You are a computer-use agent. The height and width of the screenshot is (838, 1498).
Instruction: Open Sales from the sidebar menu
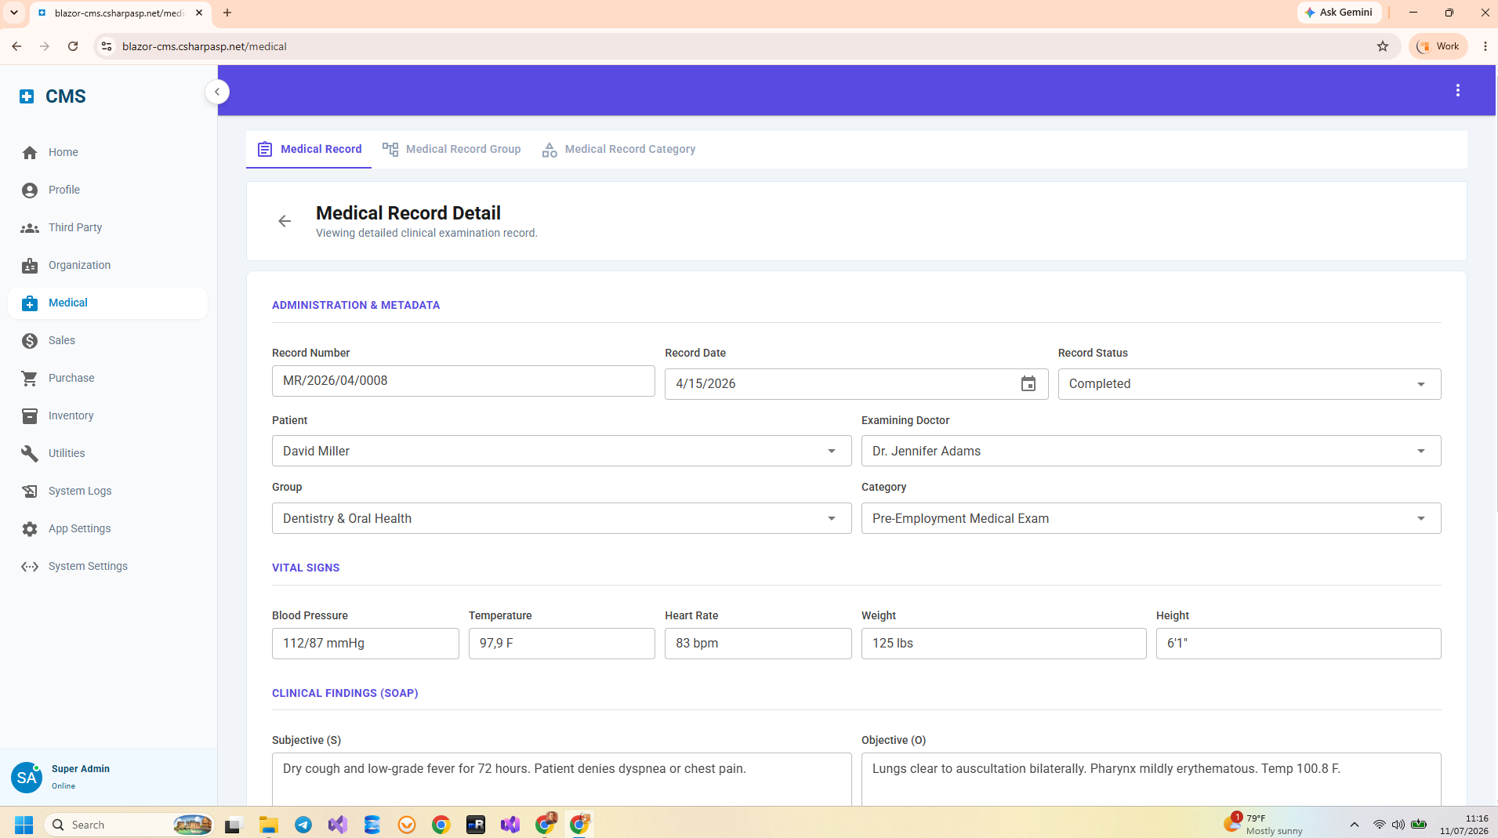click(108, 341)
